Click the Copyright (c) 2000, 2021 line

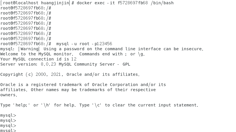coord(70,74)
